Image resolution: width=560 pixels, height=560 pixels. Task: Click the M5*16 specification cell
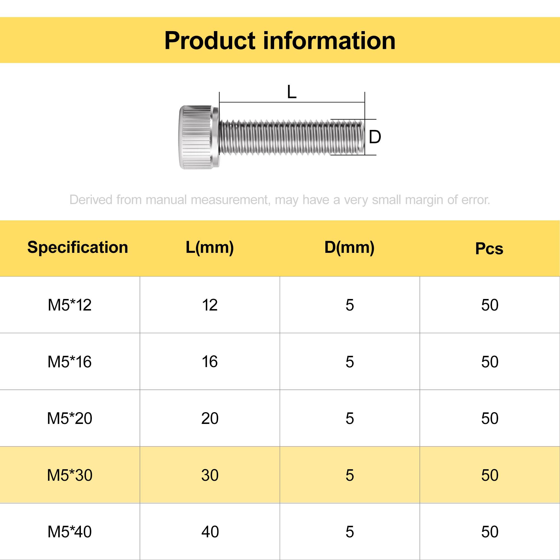[x=70, y=361]
